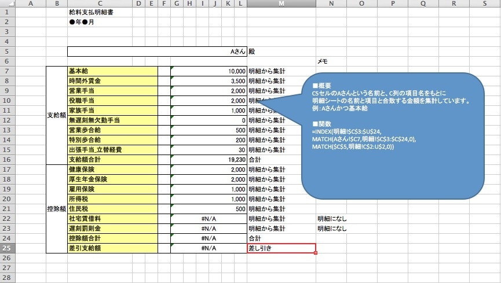This screenshot has width=501, height=283.
Task: Select the 19,230 total cell
Action: tap(209, 160)
